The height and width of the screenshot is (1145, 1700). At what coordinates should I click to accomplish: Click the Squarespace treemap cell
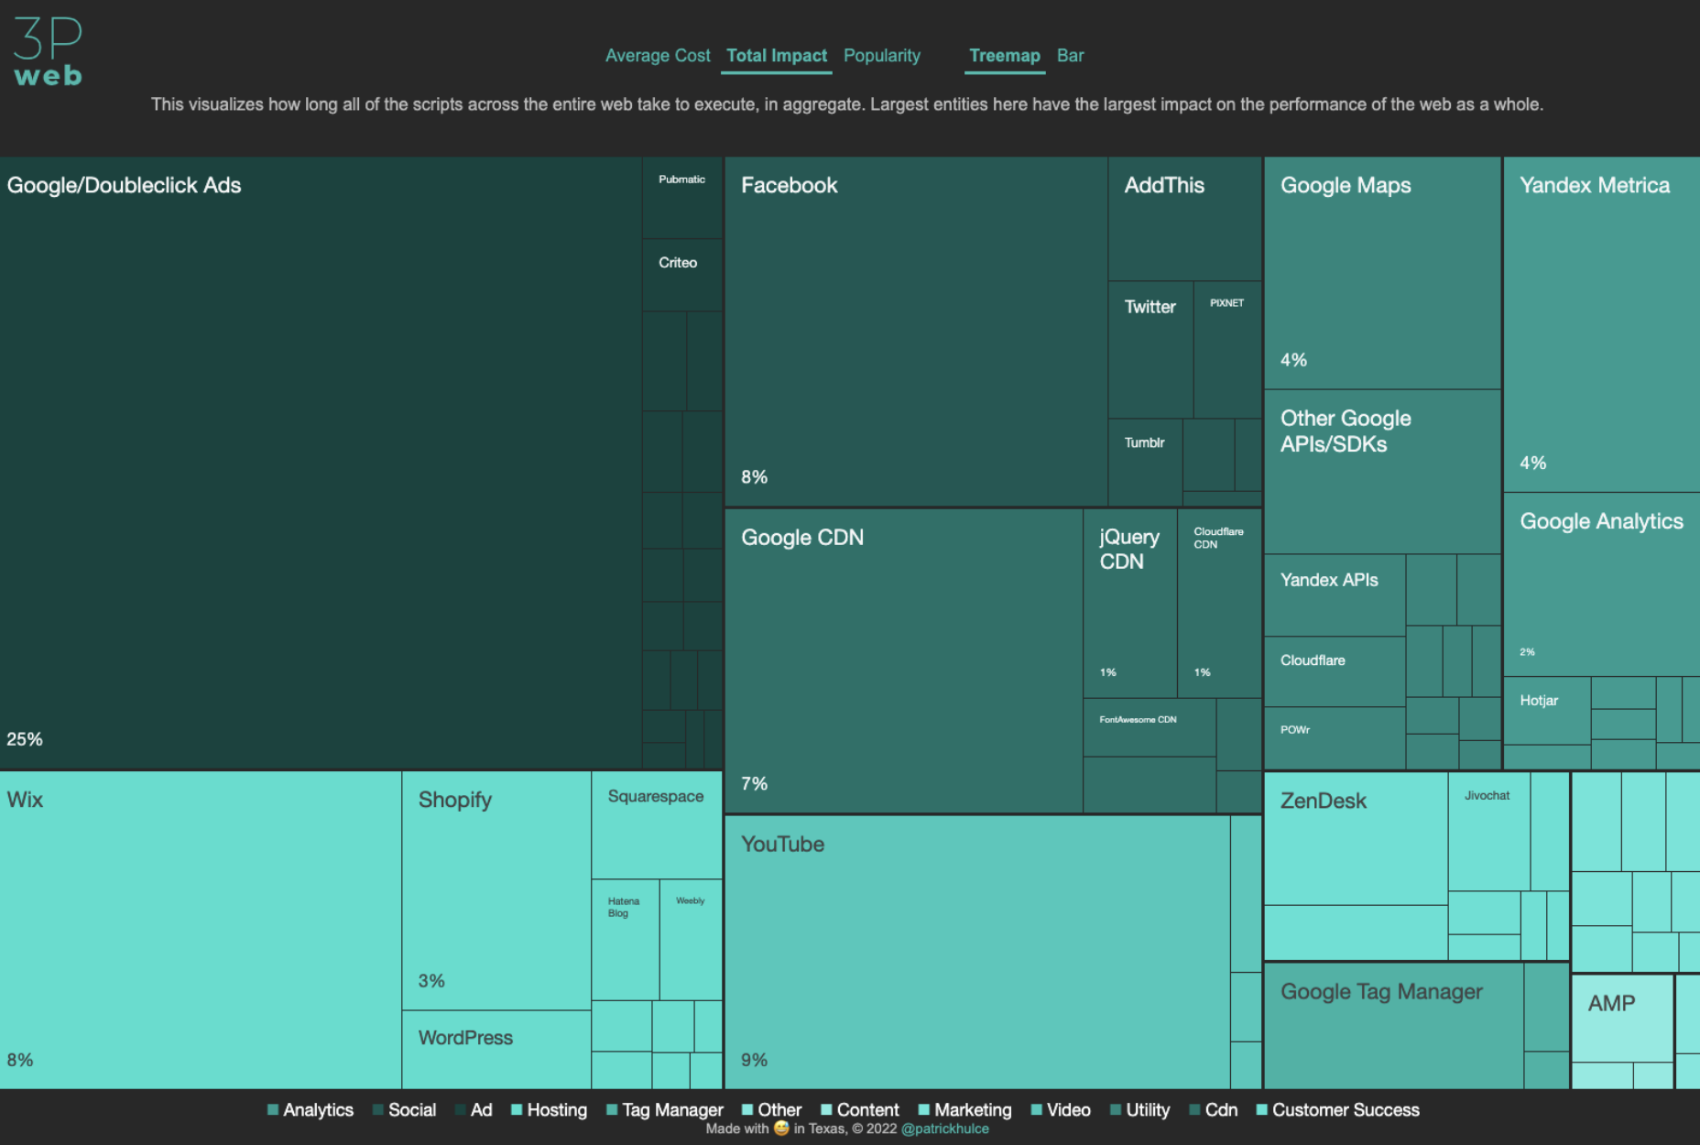[x=657, y=825]
